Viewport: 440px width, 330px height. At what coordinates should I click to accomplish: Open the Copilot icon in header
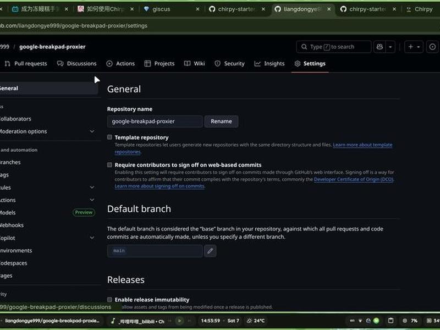point(380,47)
